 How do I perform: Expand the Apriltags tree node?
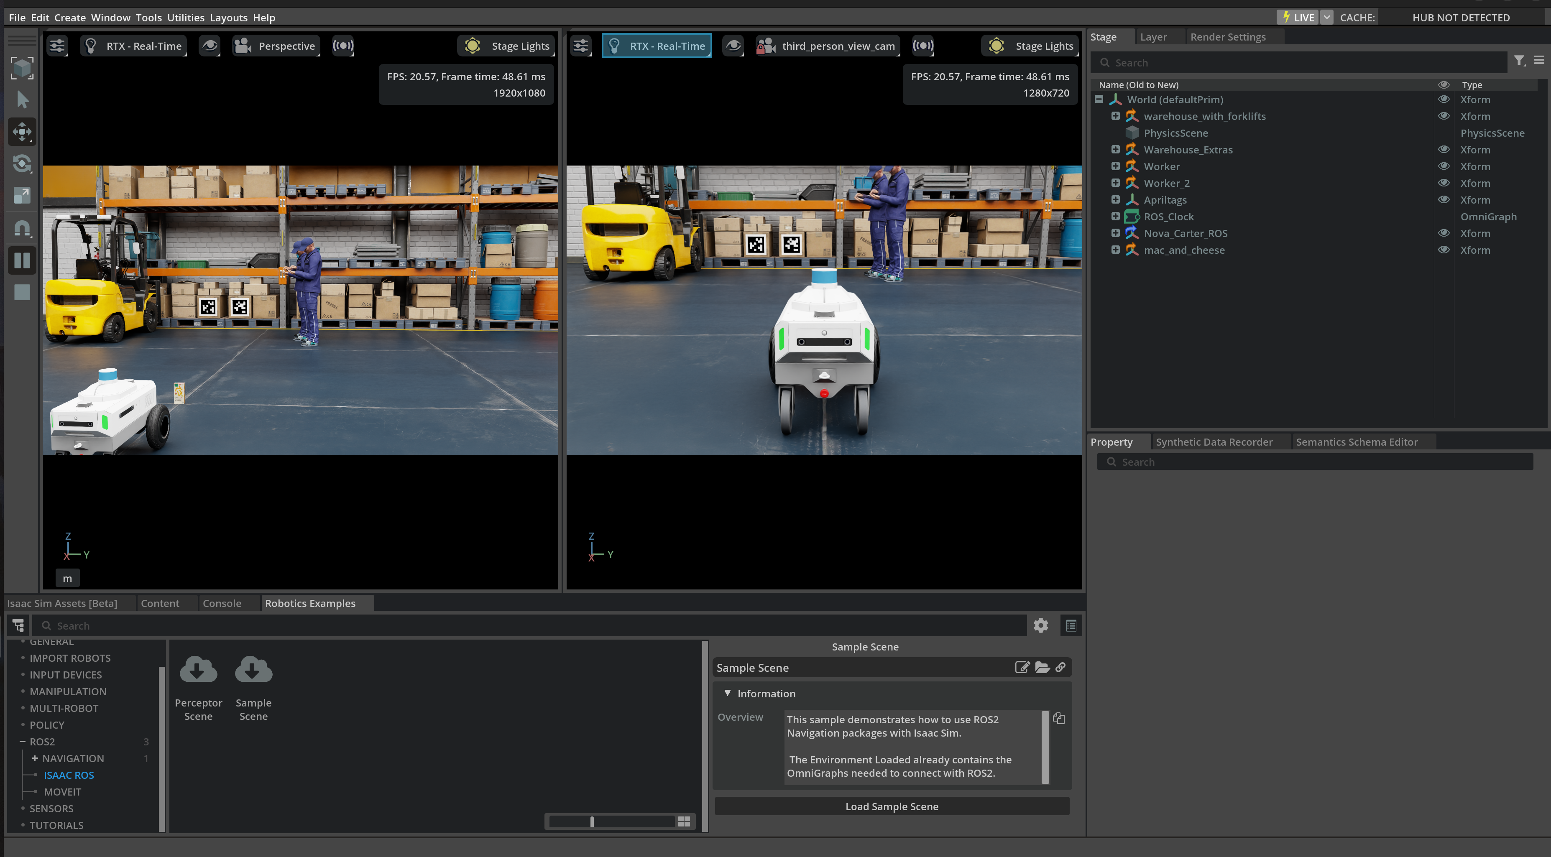(x=1116, y=199)
